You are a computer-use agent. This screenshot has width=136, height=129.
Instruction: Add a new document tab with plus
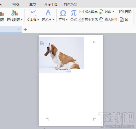(25, 30)
